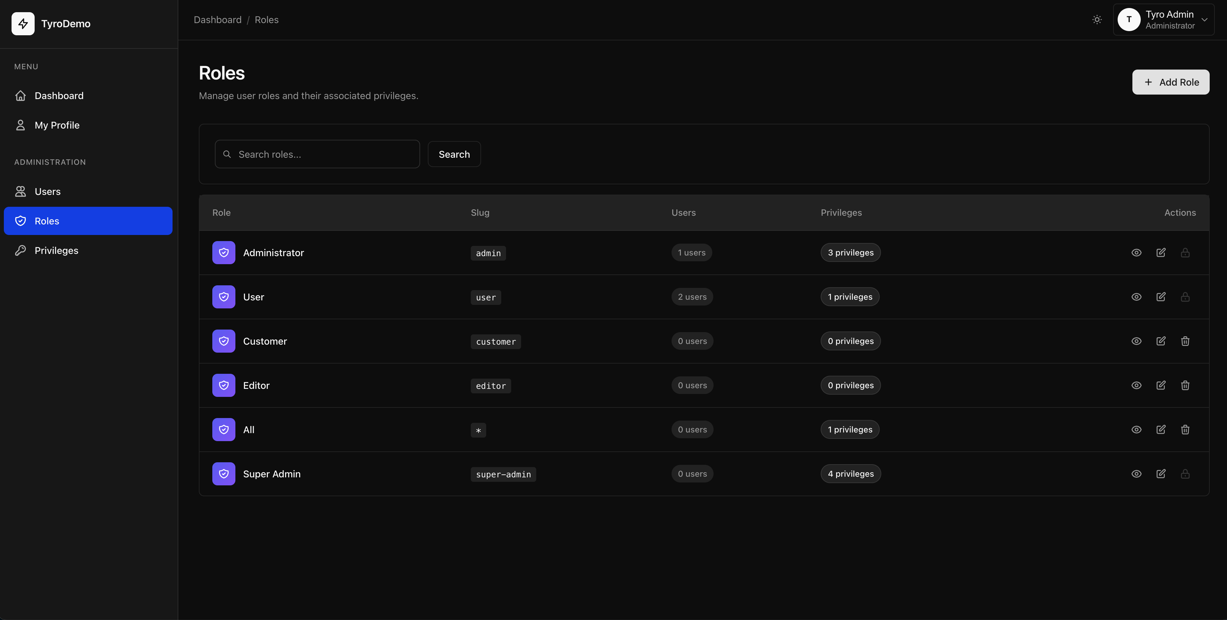Edit the Super Admin role
Viewport: 1227px width, 620px height.
coord(1161,474)
